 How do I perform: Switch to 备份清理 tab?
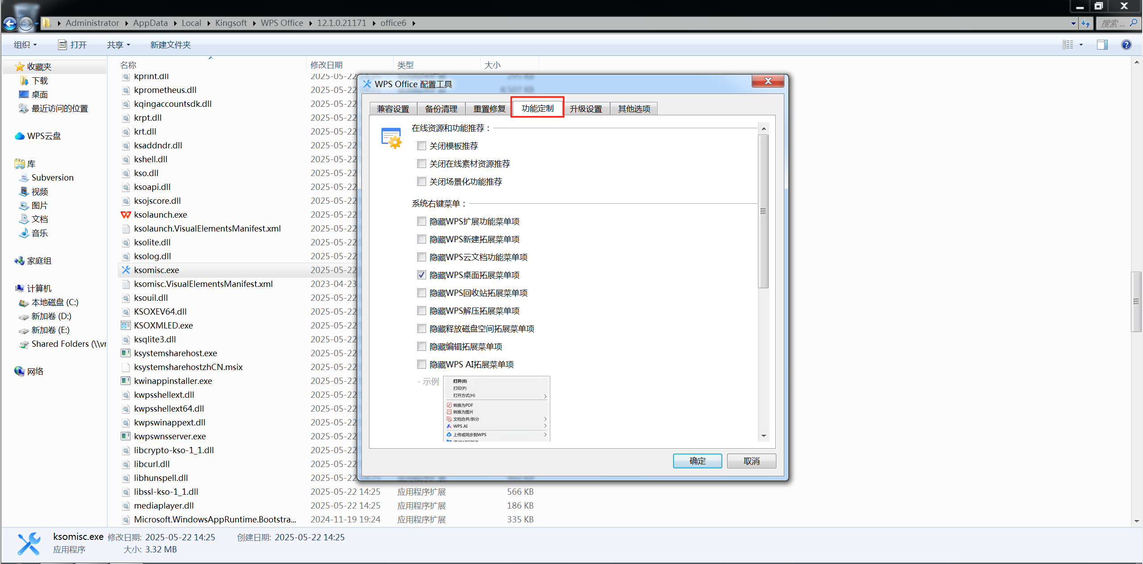point(441,109)
